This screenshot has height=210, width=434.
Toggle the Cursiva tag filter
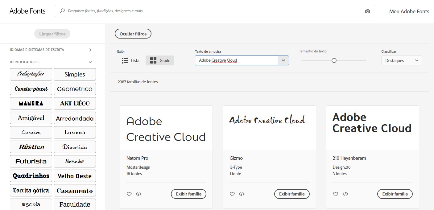tap(31, 132)
